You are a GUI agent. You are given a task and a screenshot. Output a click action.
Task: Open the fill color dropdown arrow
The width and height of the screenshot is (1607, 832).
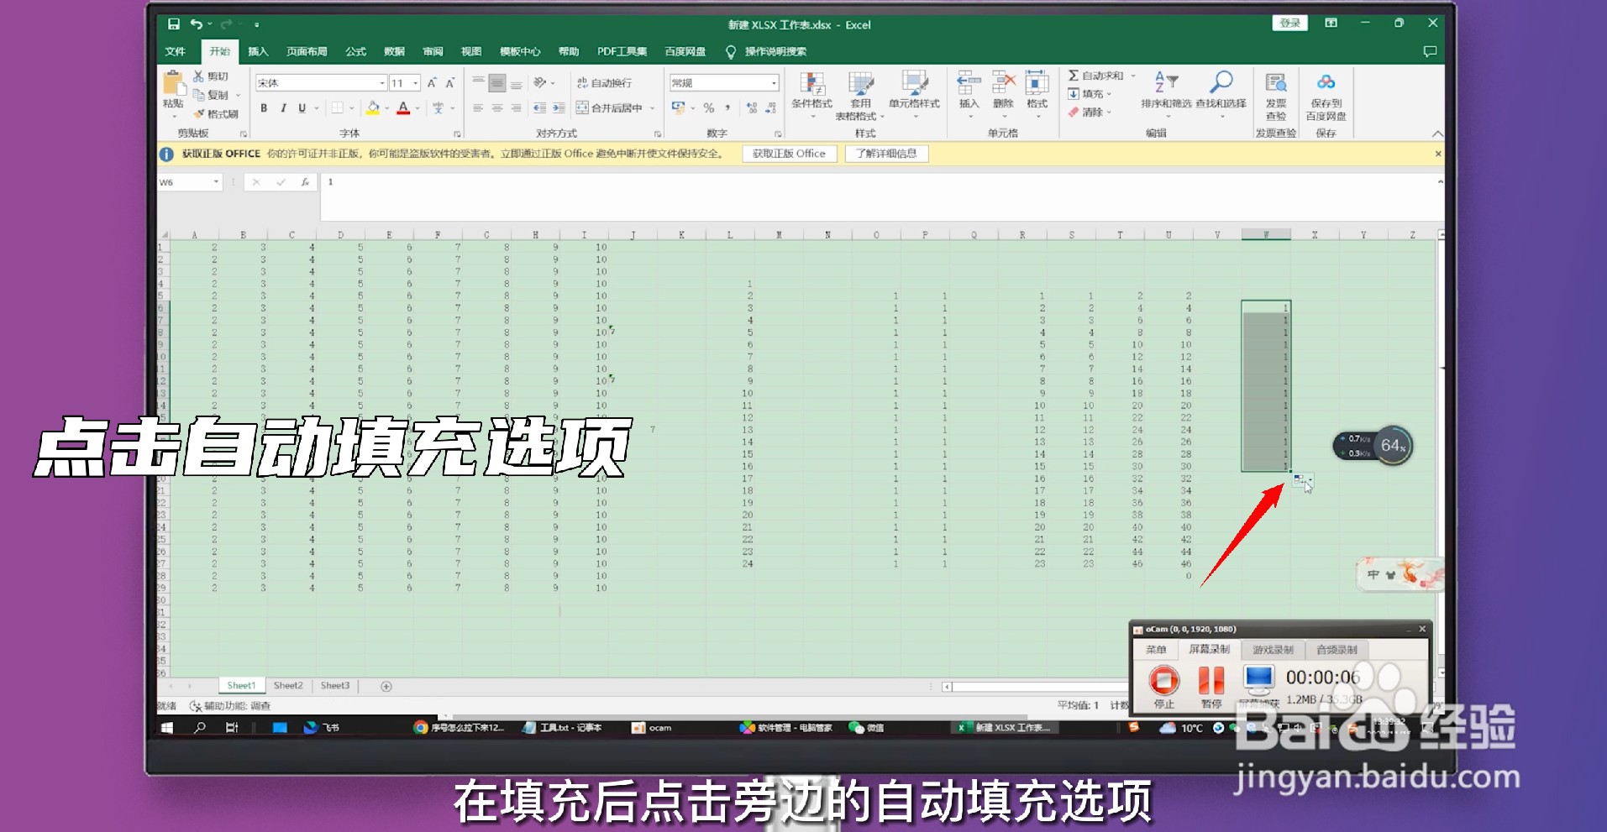(386, 108)
